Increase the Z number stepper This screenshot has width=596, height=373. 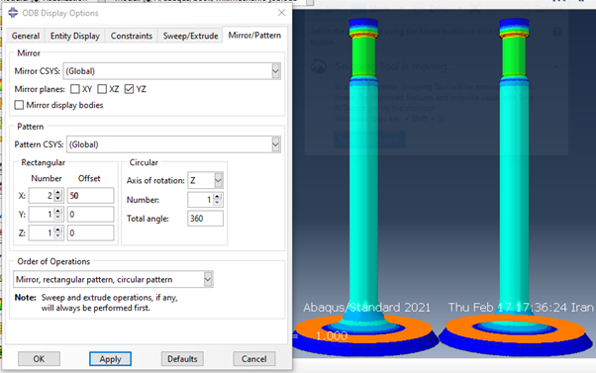coord(57,231)
